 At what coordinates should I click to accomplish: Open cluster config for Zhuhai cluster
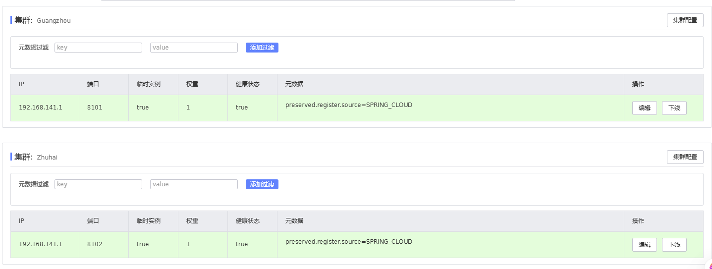tap(685, 157)
